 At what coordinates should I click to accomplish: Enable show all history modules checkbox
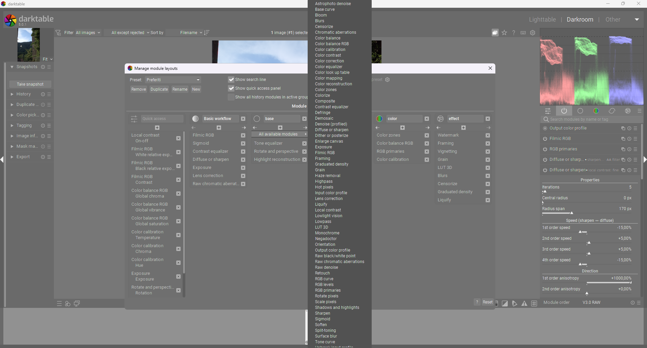[231, 97]
